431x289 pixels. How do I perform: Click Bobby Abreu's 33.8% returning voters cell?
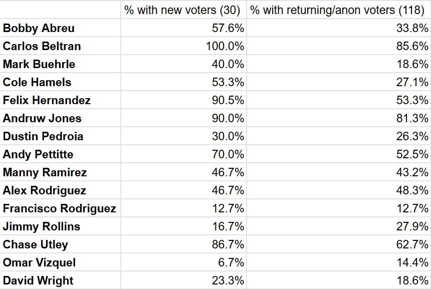coord(412,29)
